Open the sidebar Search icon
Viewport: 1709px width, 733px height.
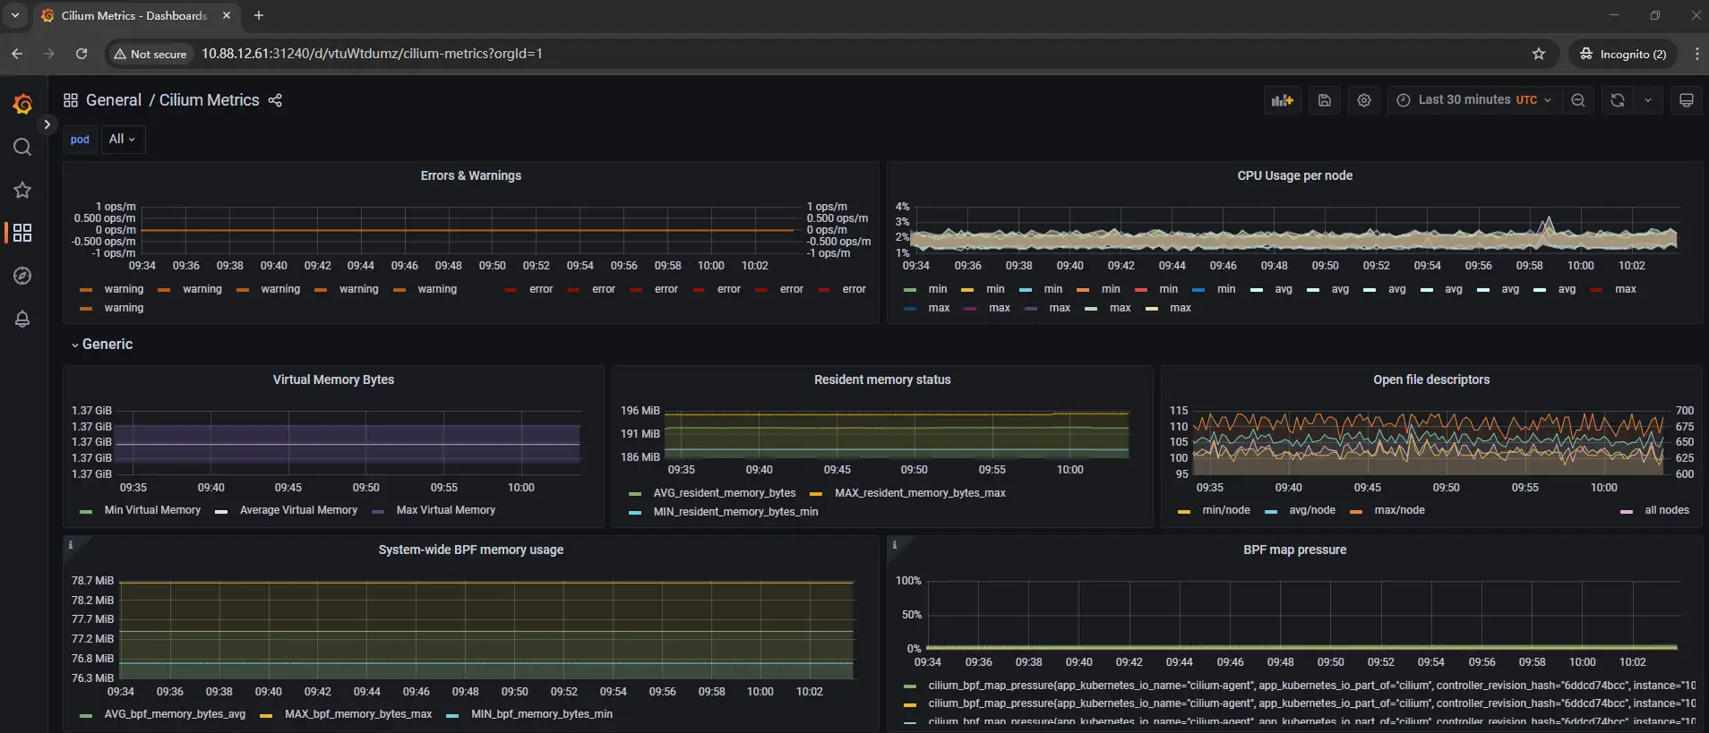[22, 148]
